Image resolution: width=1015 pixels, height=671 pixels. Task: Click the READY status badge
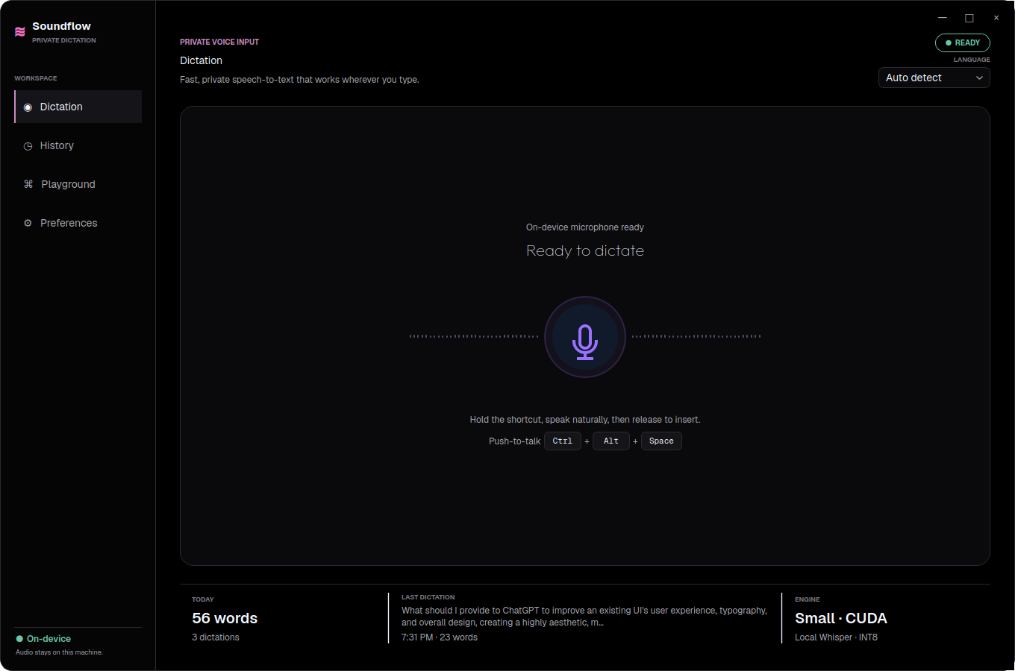[x=963, y=42]
